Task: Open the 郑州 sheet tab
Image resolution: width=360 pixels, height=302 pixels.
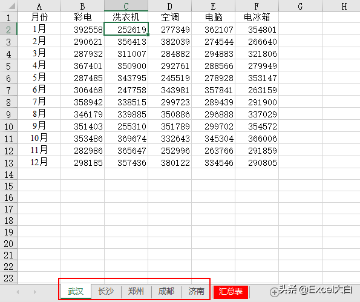Action: 136,291
